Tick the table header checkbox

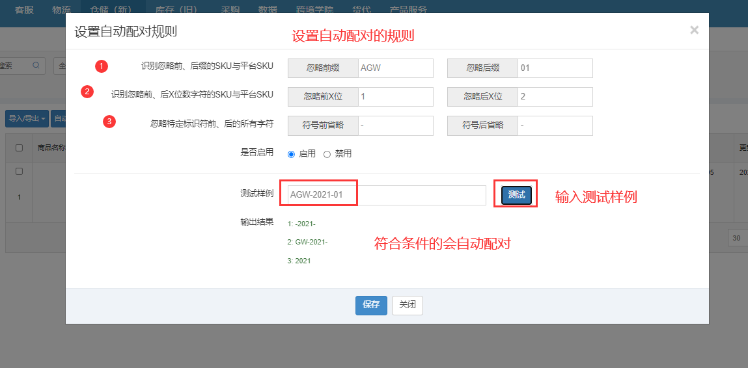coord(19,148)
